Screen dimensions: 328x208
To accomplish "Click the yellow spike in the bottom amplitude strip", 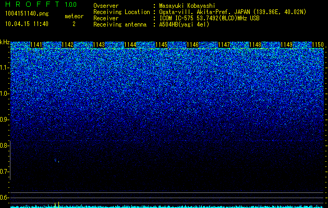I will point(58,205).
